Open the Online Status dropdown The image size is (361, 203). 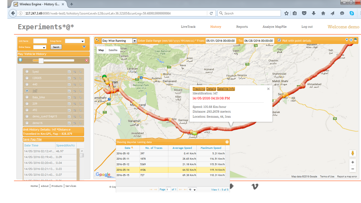point(40,47)
